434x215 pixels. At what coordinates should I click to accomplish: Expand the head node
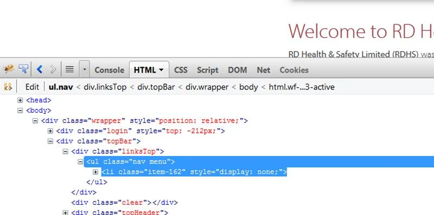(x=20, y=100)
